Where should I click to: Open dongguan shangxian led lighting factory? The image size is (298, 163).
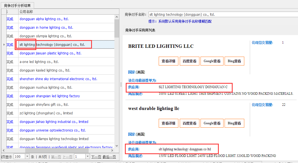point(50,96)
